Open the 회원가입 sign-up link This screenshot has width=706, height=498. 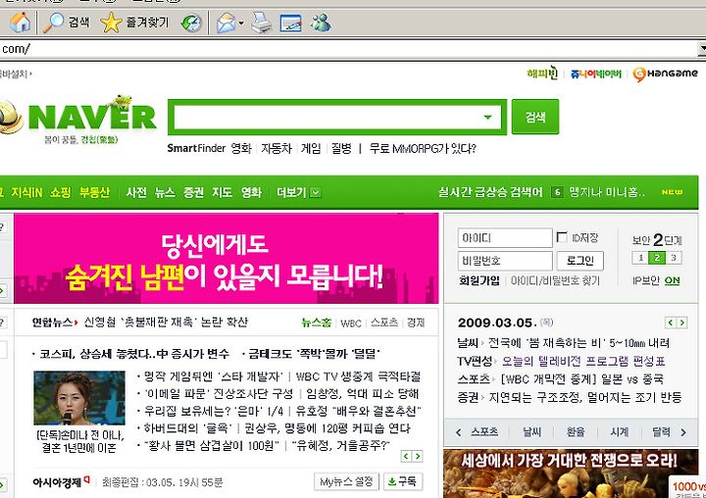tap(479, 281)
